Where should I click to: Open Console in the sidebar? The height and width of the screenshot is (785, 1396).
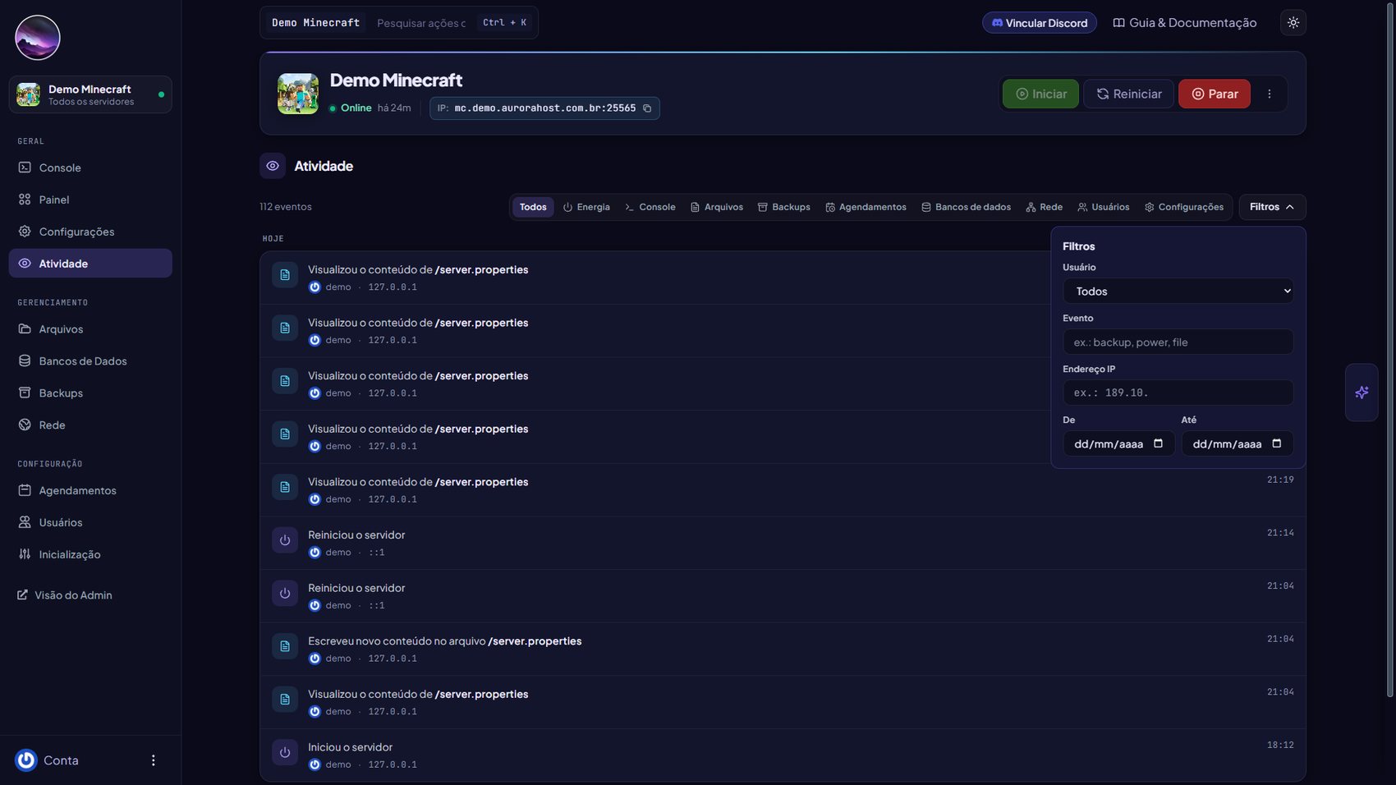(90, 168)
